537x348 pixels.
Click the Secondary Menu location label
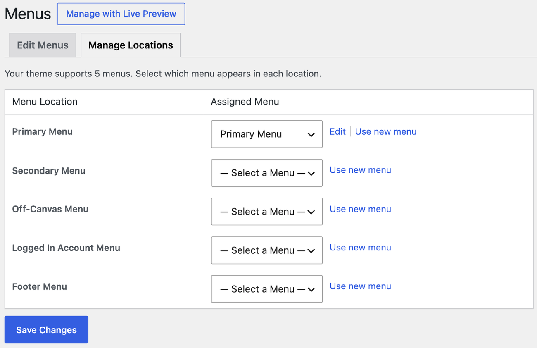49,171
